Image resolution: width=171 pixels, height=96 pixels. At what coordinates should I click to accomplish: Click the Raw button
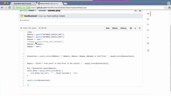click(108, 28)
